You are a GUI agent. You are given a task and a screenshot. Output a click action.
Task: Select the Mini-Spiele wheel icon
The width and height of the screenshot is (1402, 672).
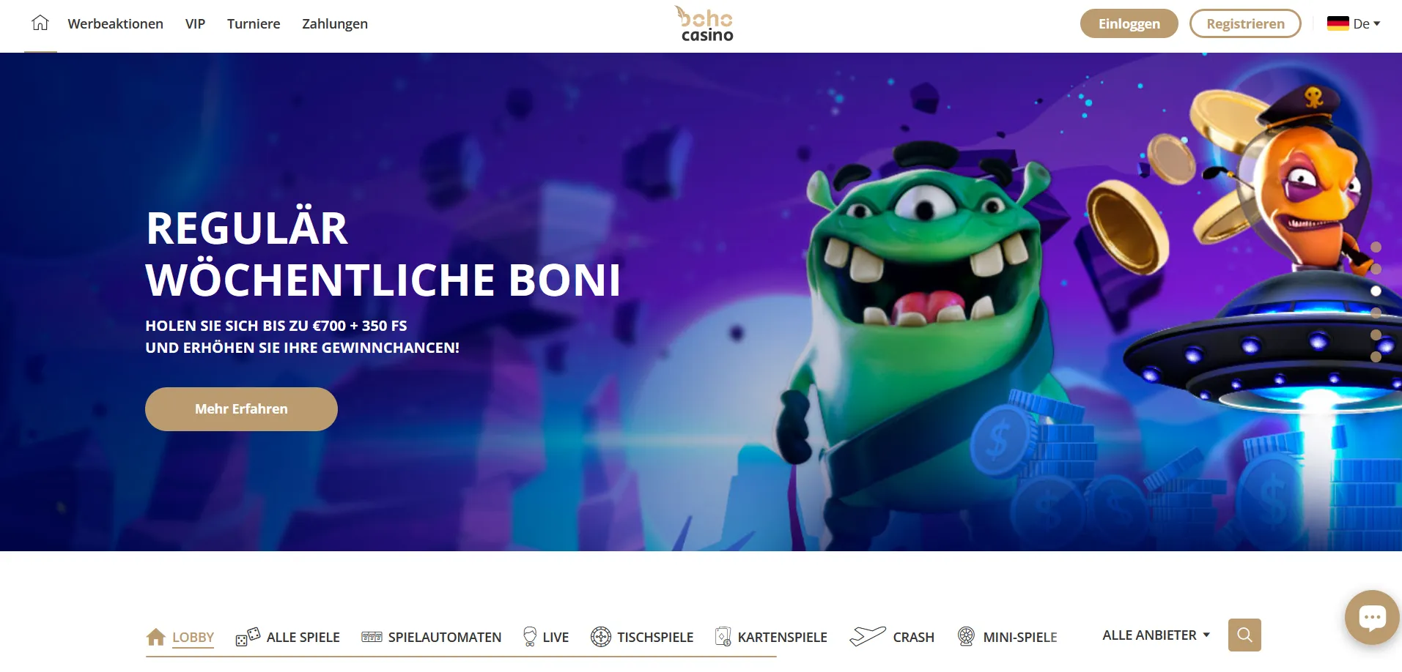click(x=966, y=637)
